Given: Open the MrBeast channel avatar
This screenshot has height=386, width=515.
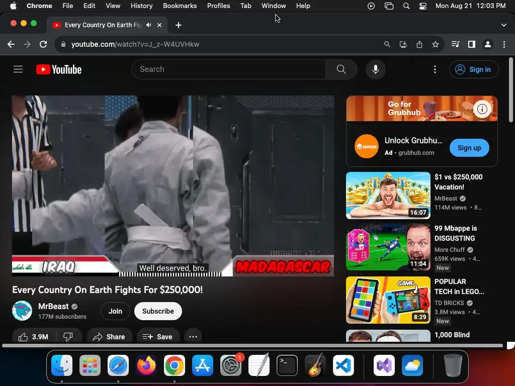Looking at the screenshot, I should coord(22,311).
